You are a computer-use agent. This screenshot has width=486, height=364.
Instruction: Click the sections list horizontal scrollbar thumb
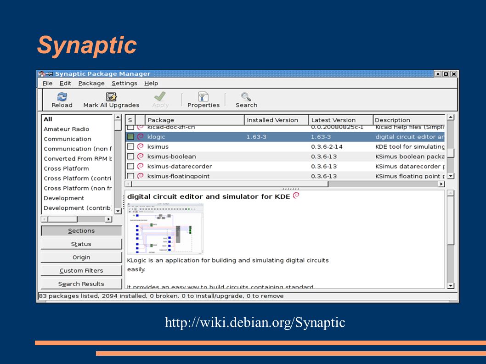(62, 219)
